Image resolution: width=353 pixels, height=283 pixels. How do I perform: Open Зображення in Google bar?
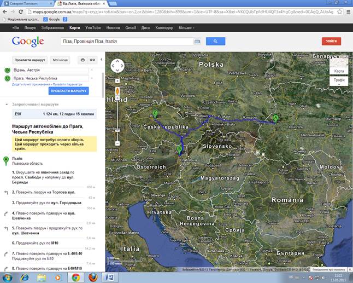point(52,28)
